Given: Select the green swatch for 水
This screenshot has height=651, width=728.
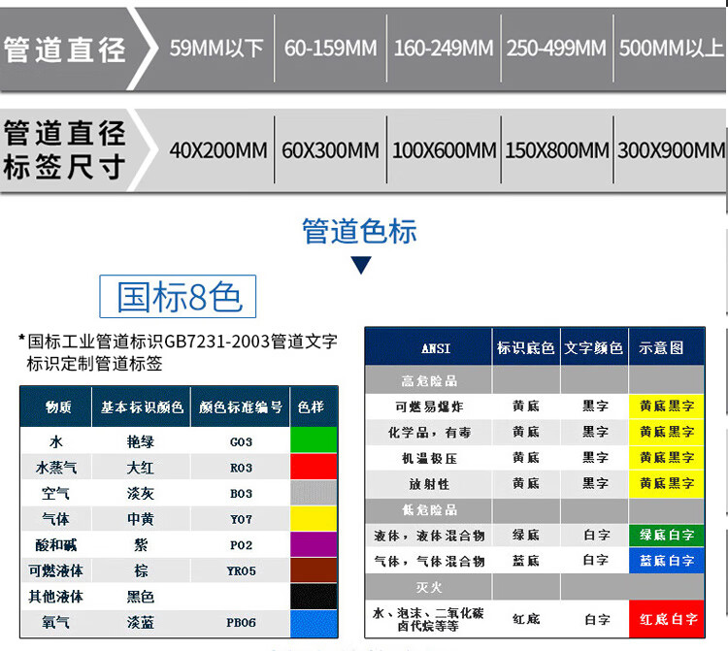Looking at the screenshot, I should pyautogui.click(x=314, y=440).
